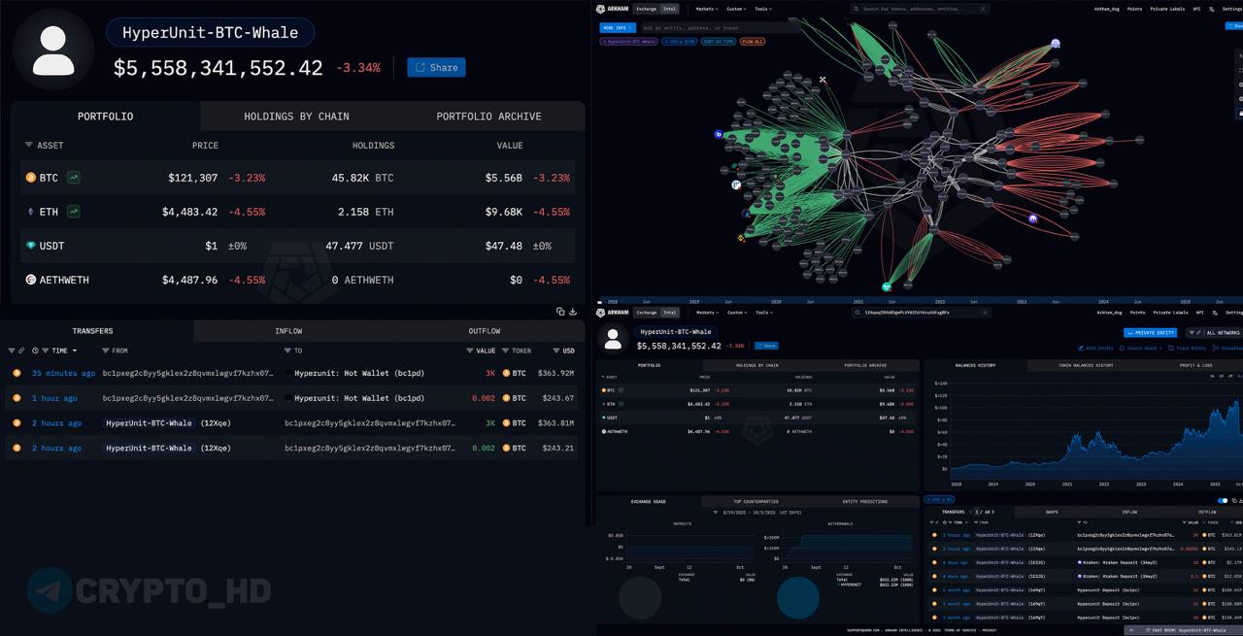The height and width of the screenshot is (636, 1243).
Task: Click the Arkham logo in top header
Action: click(614, 9)
